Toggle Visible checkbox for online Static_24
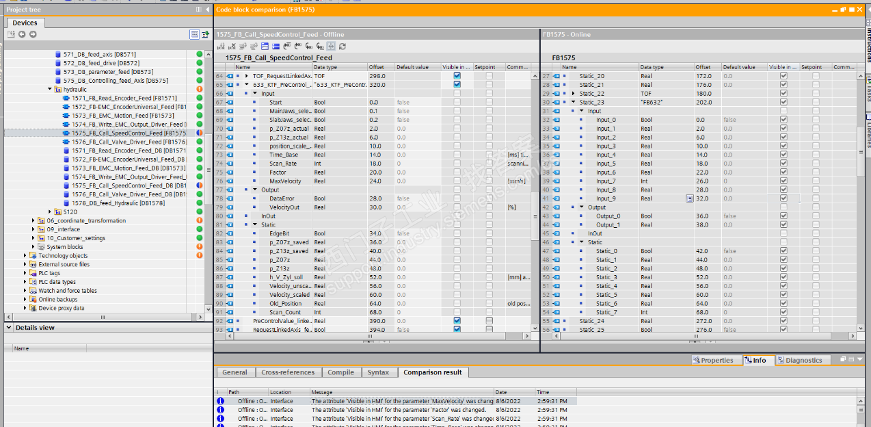The image size is (871, 427). [783, 320]
